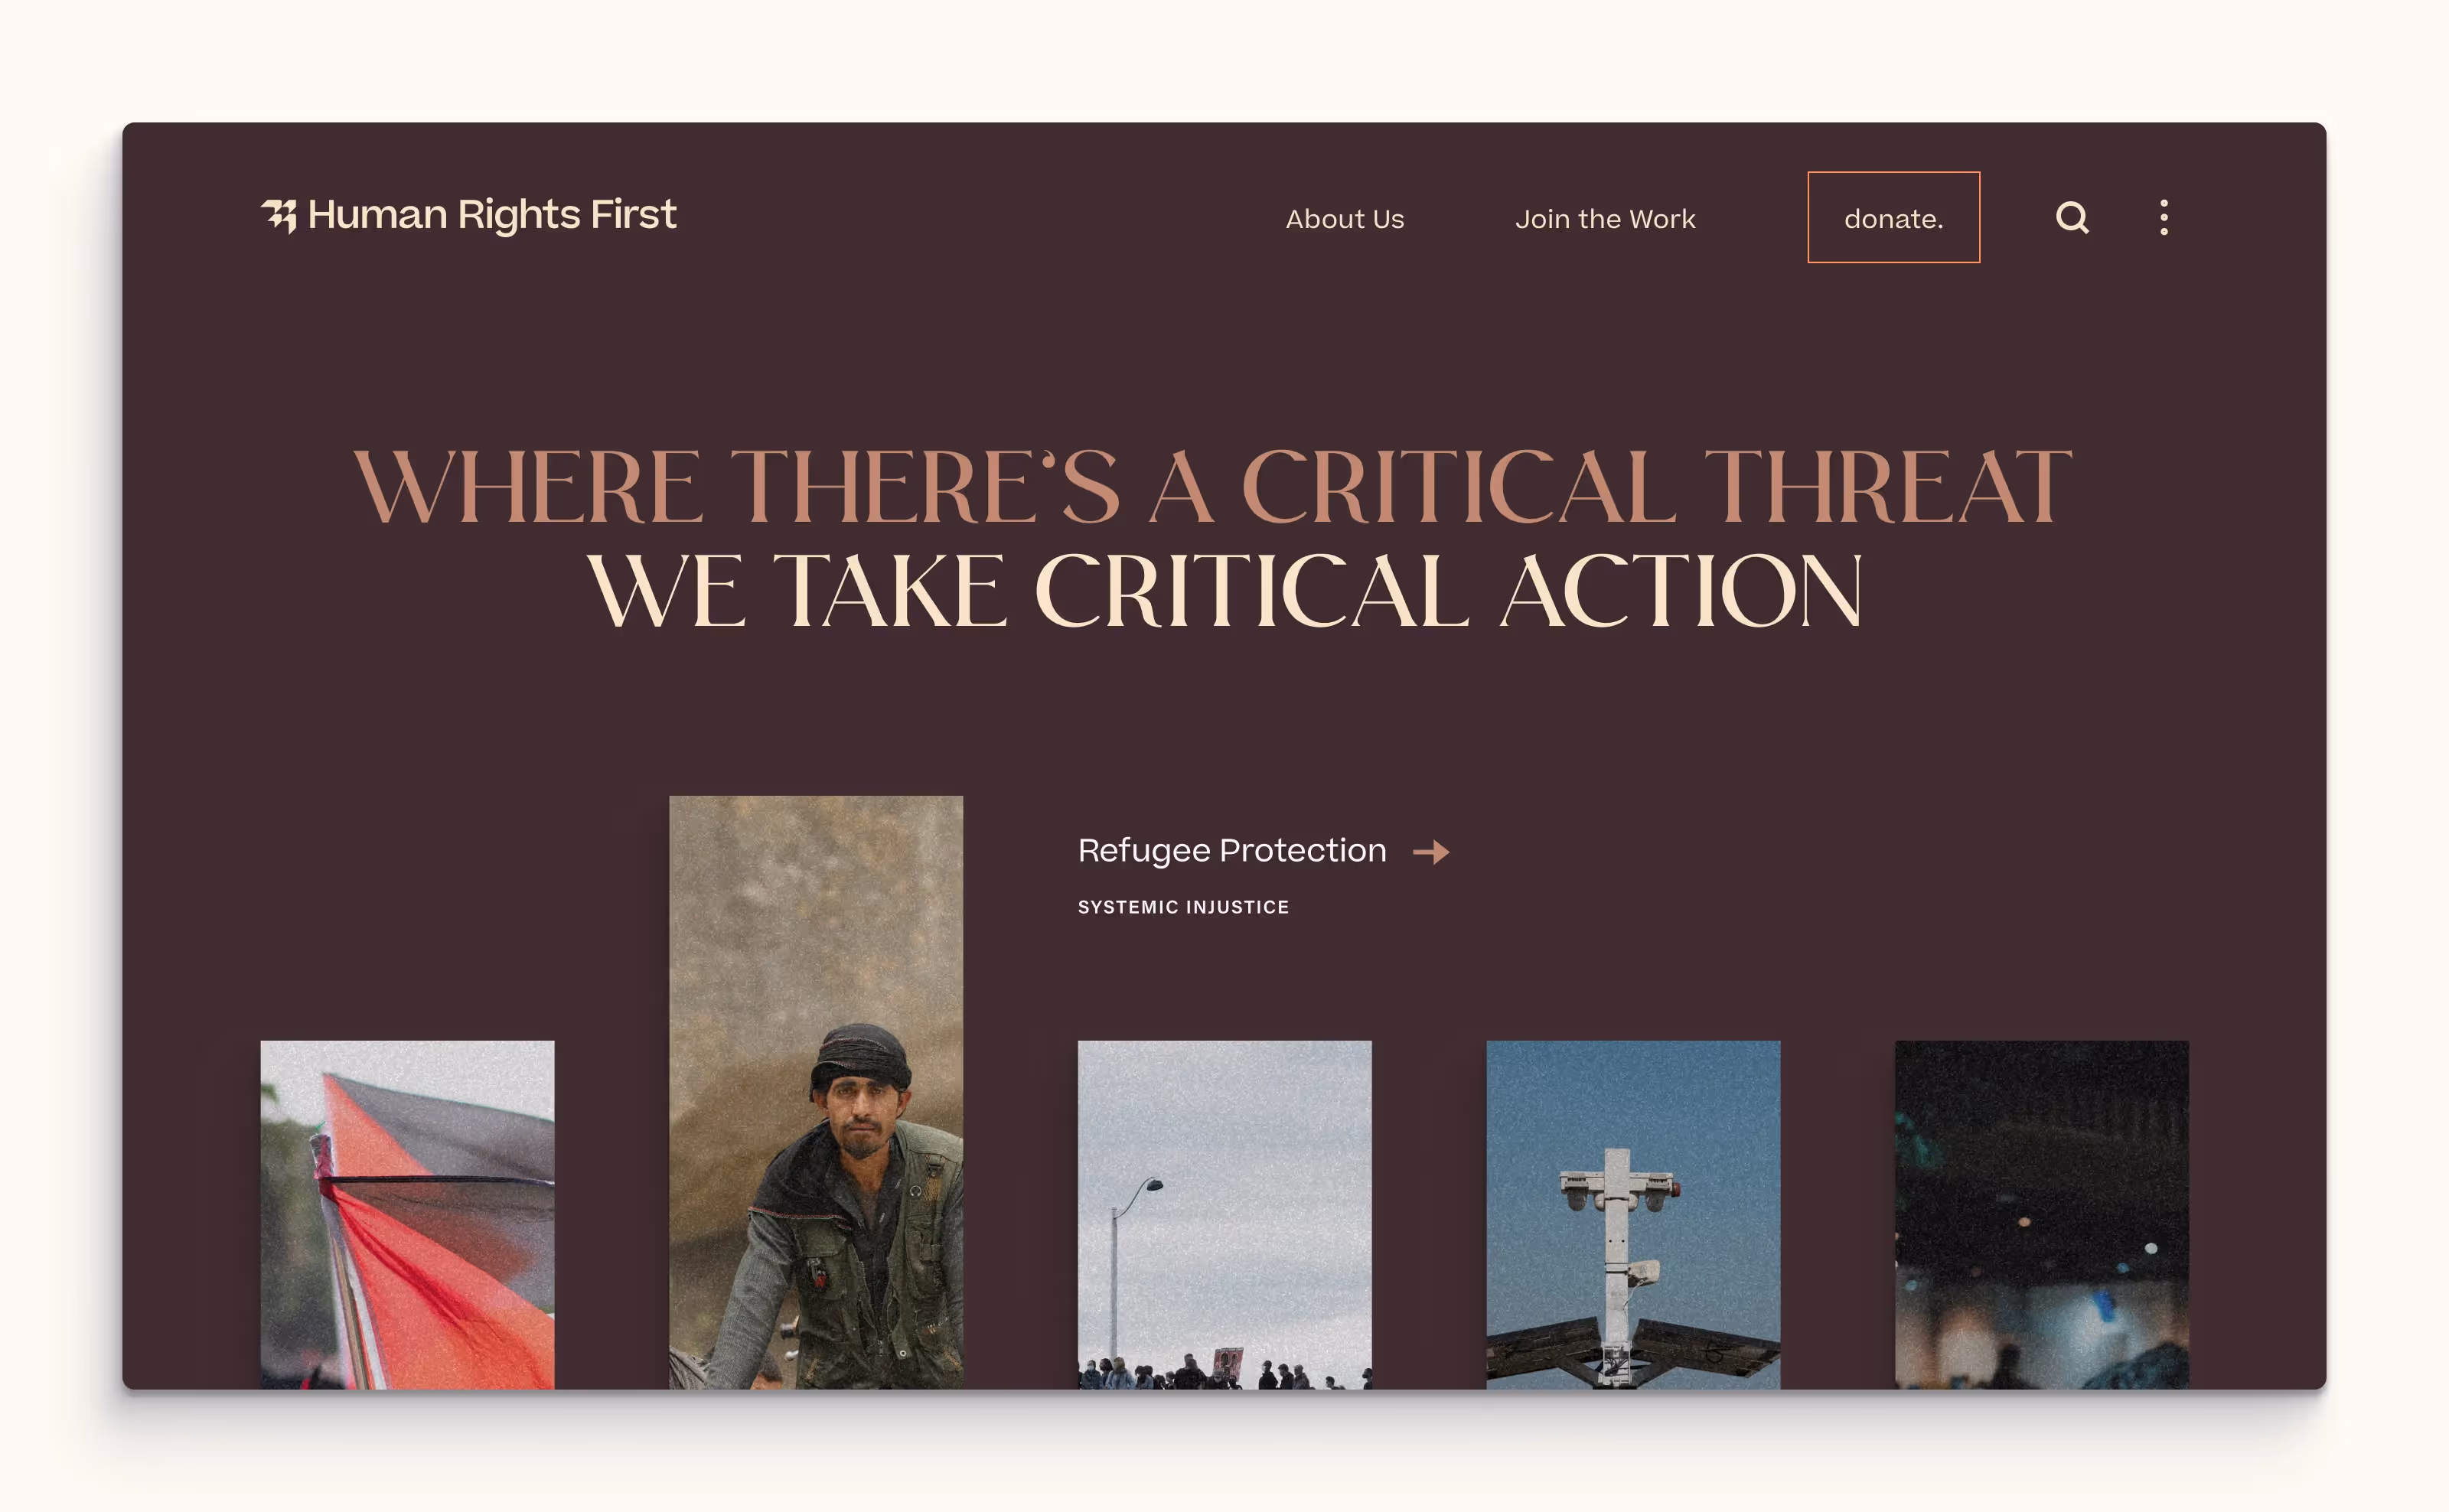Open the Refugee Protection link
2449x1512 pixels.
pyautogui.click(x=1232, y=850)
